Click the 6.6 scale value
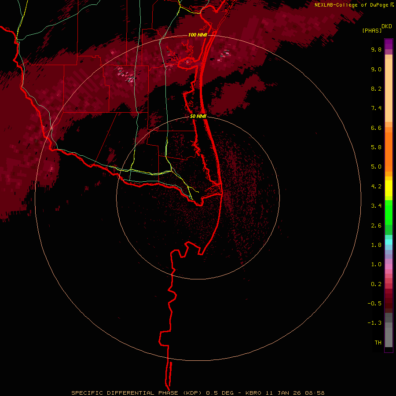This screenshot has height=396, width=396. tap(376, 128)
